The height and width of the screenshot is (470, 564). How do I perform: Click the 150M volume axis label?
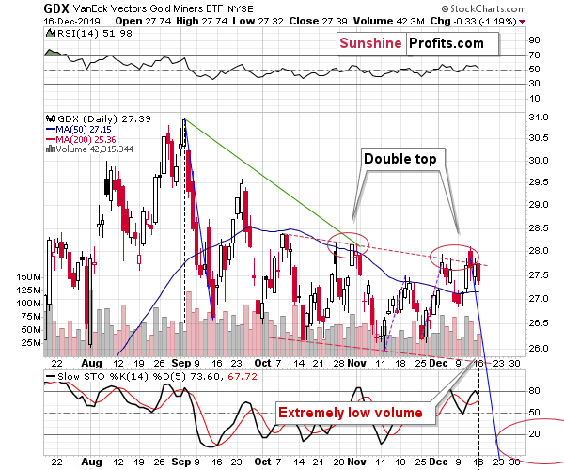coord(28,277)
